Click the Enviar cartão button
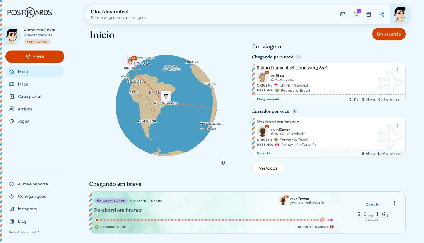The height and width of the screenshot is (243, 424). coord(389,34)
